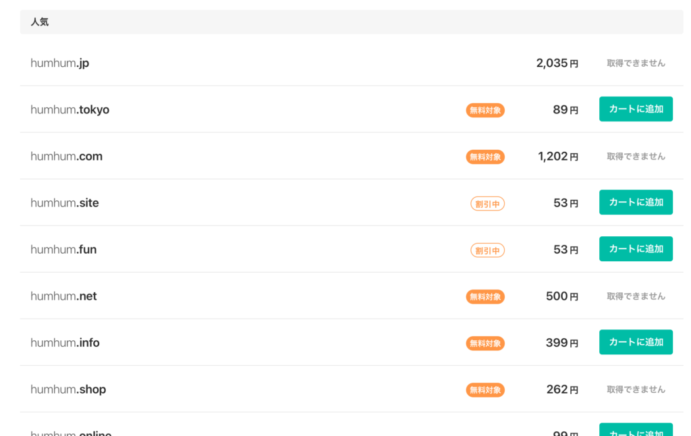Click the 無料対象 badge on humhum.net

pos(485,296)
